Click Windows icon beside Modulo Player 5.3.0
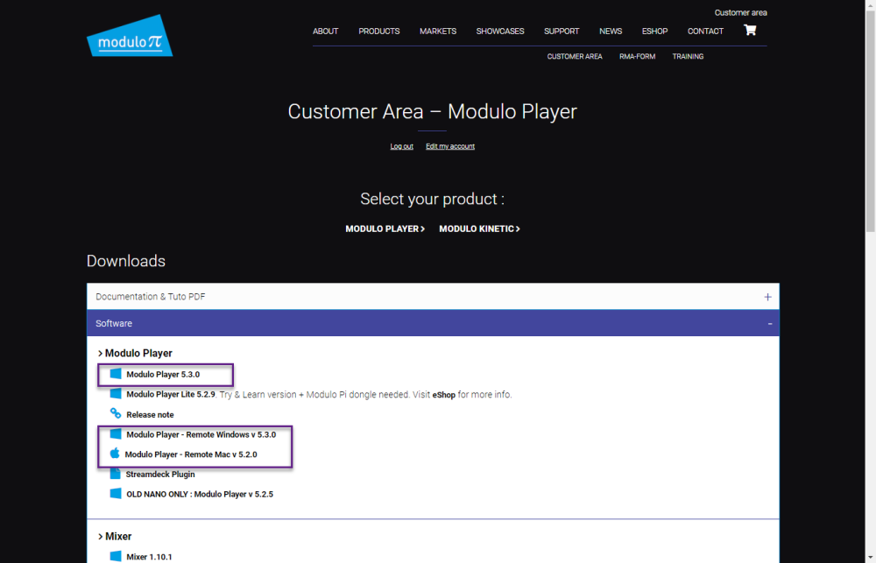 pos(116,374)
